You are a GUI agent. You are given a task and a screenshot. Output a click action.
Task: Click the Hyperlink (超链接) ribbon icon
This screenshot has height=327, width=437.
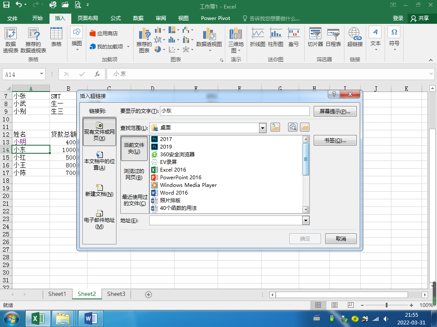[x=355, y=37]
